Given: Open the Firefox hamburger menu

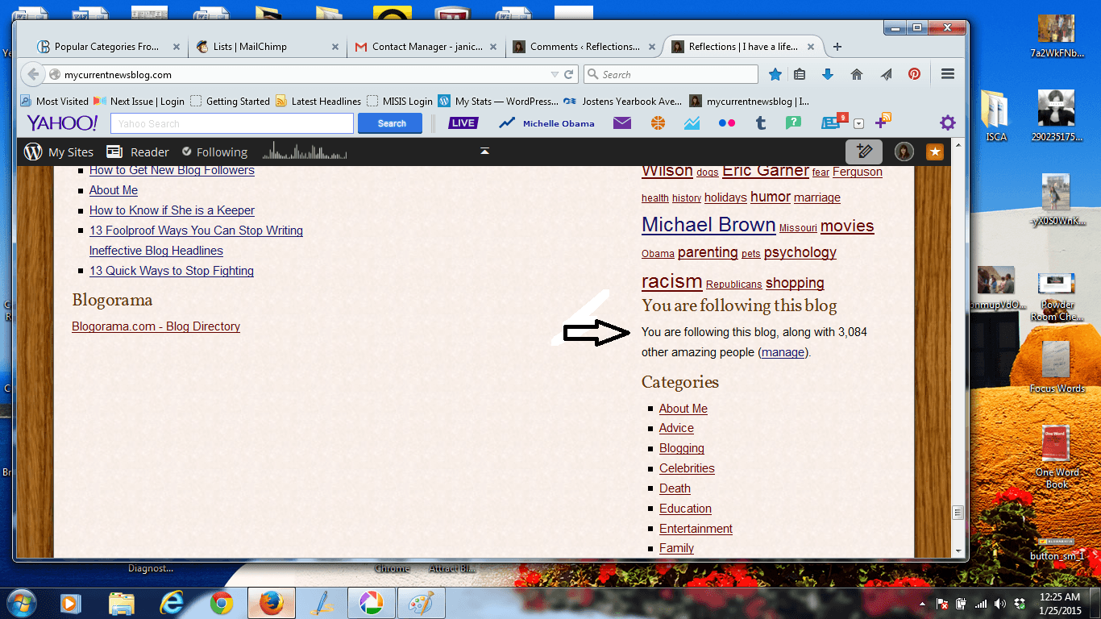Looking at the screenshot, I should coord(948,74).
